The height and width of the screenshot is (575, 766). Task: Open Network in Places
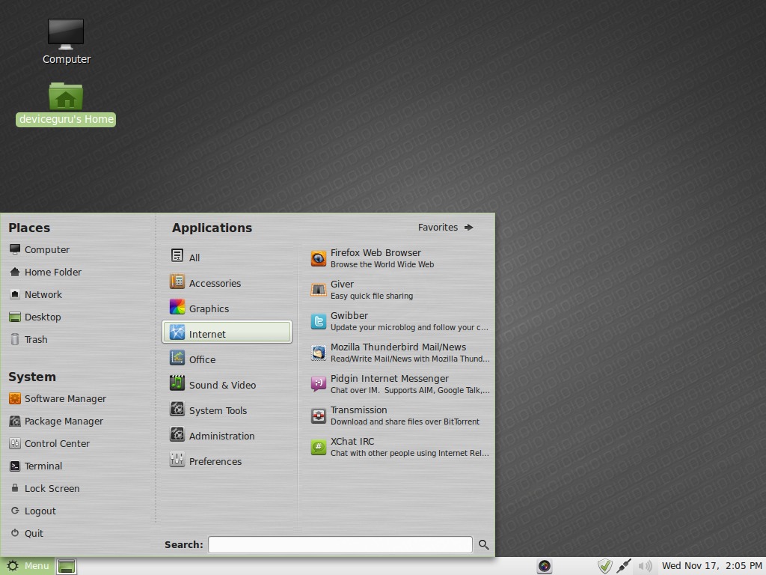coord(36,294)
